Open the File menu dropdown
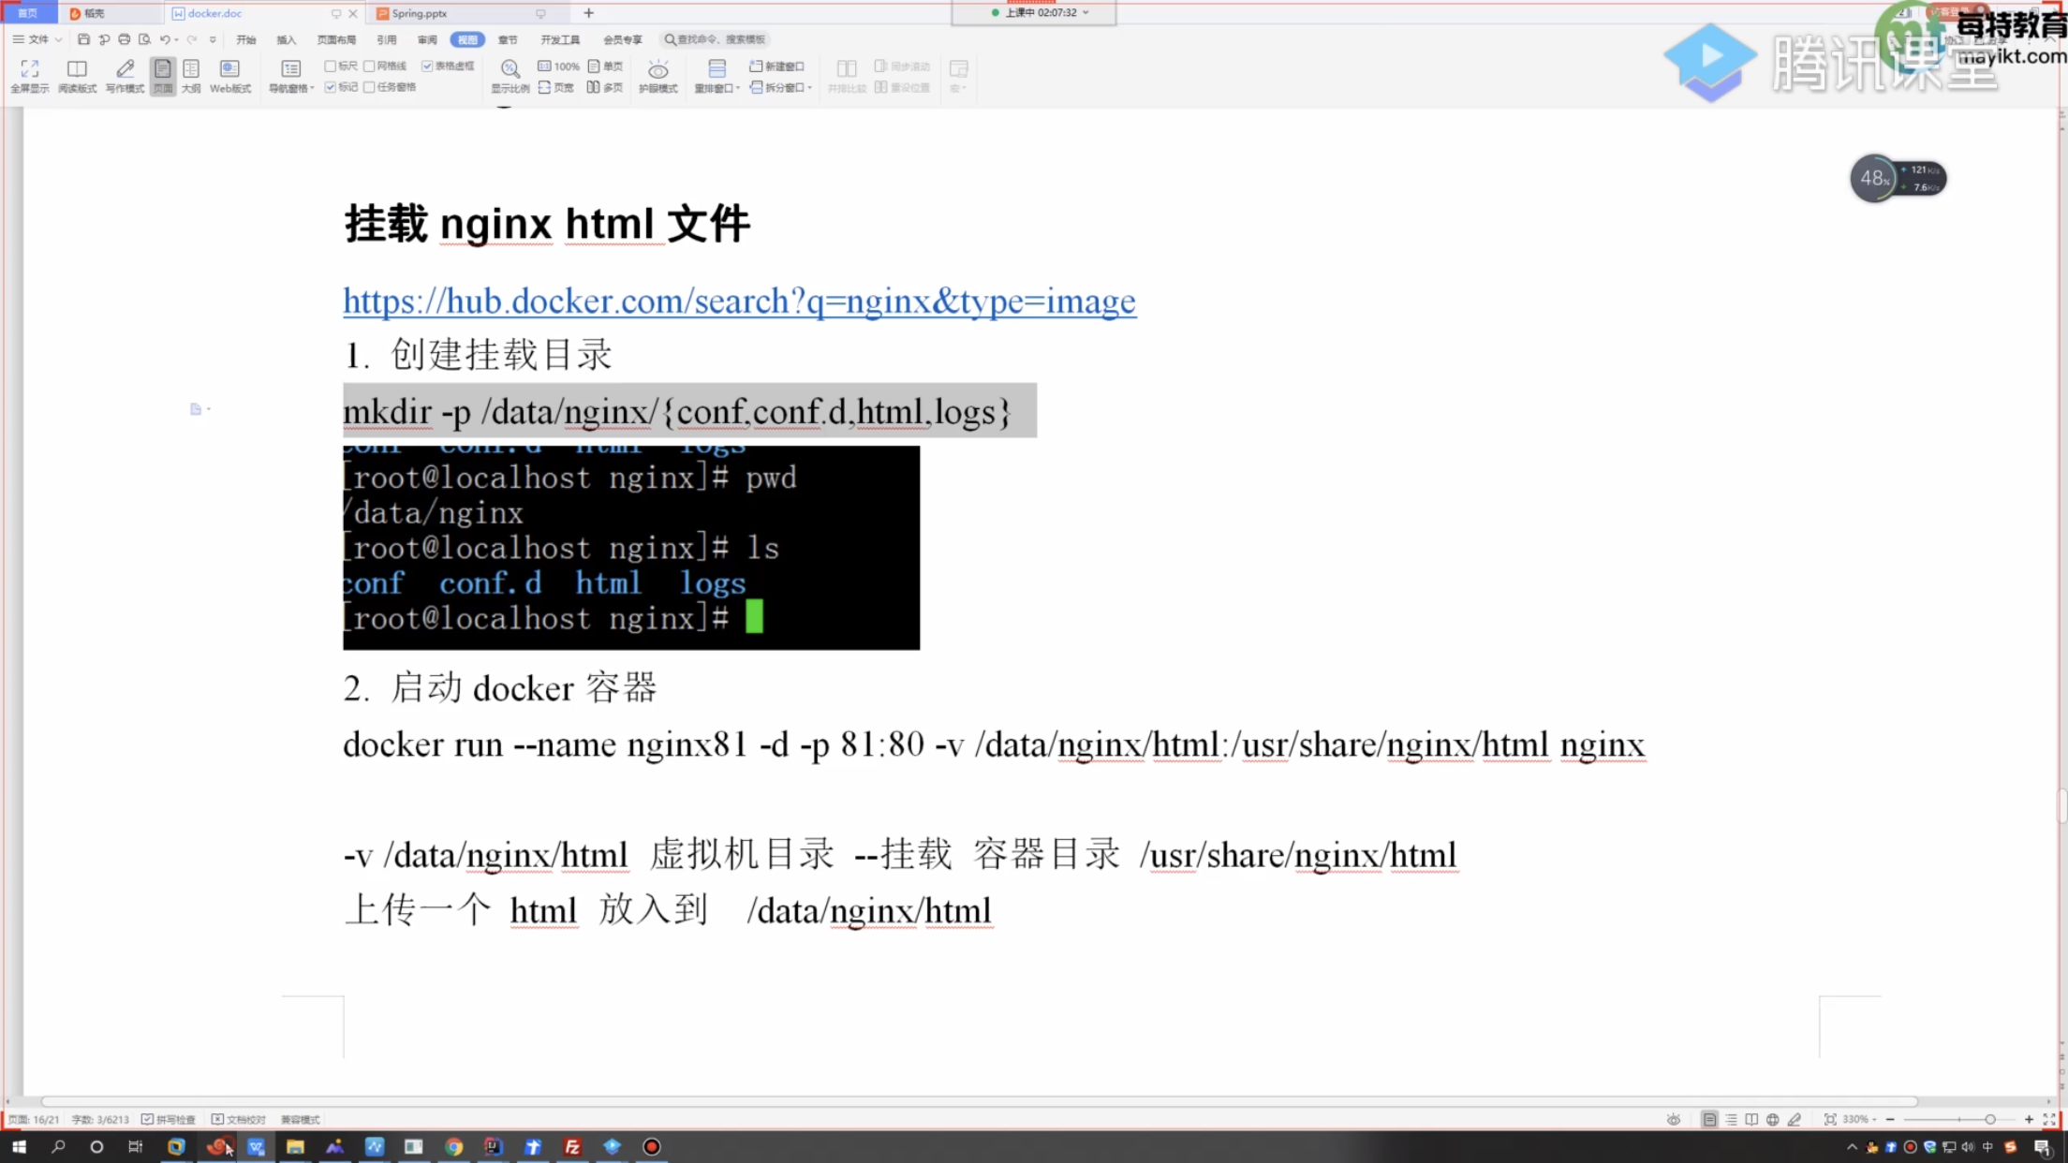 click(x=37, y=39)
